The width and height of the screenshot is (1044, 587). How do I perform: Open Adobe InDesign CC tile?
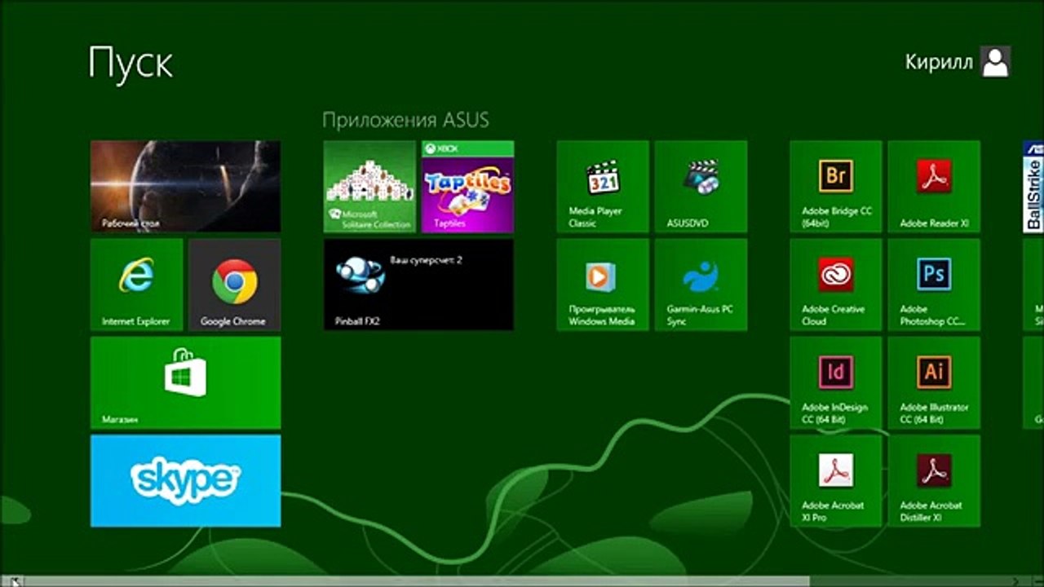pyautogui.click(x=836, y=382)
